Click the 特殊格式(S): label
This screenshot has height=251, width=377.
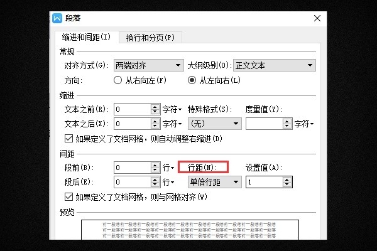click(x=210, y=110)
